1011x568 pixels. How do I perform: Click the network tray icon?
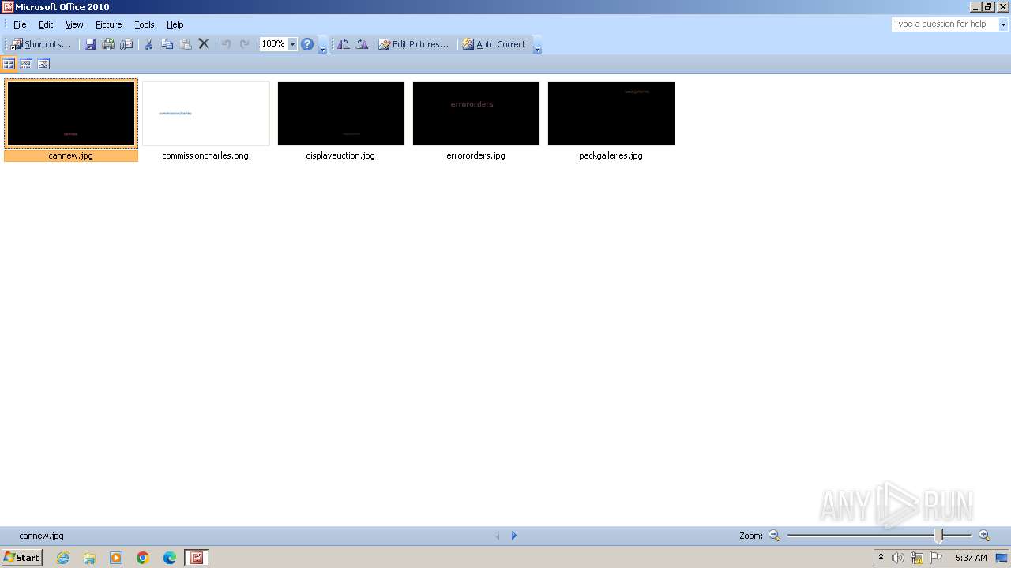pyautogui.click(x=917, y=558)
